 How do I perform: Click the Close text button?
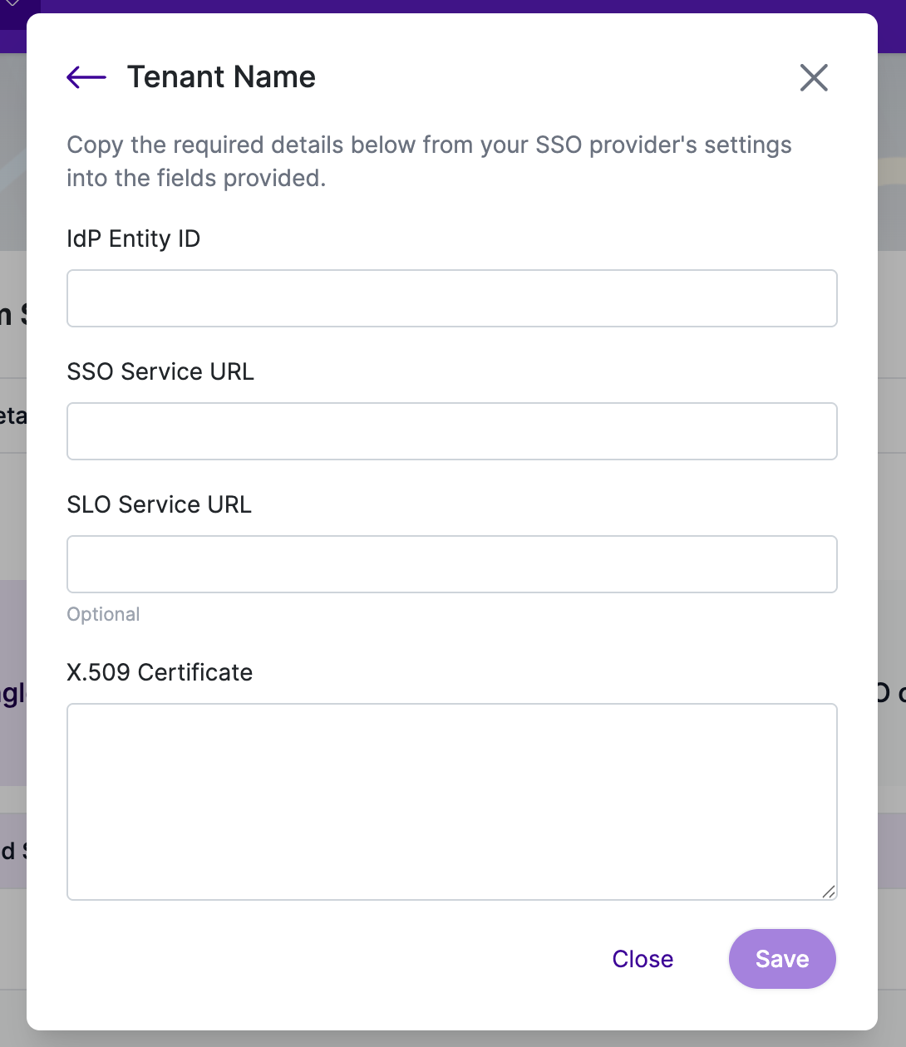(643, 959)
